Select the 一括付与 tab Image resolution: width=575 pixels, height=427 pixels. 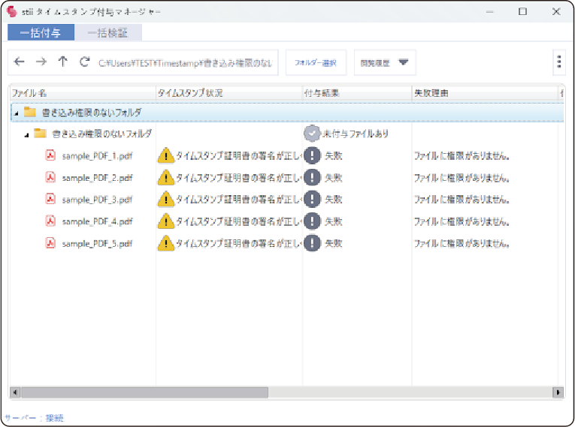[41, 33]
